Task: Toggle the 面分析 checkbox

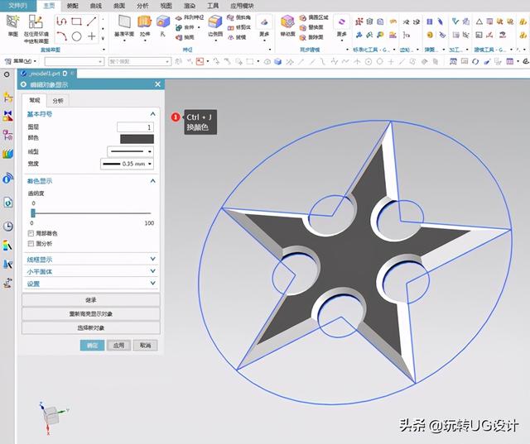Action: click(x=31, y=244)
